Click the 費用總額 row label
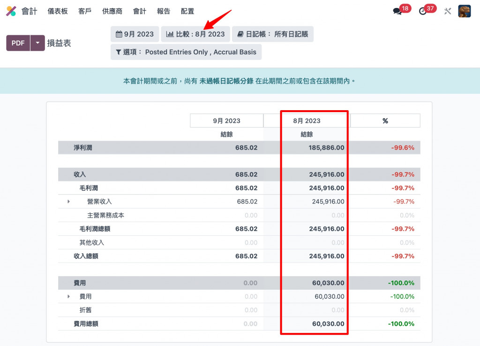The height and width of the screenshot is (346, 480). (x=86, y=323)
